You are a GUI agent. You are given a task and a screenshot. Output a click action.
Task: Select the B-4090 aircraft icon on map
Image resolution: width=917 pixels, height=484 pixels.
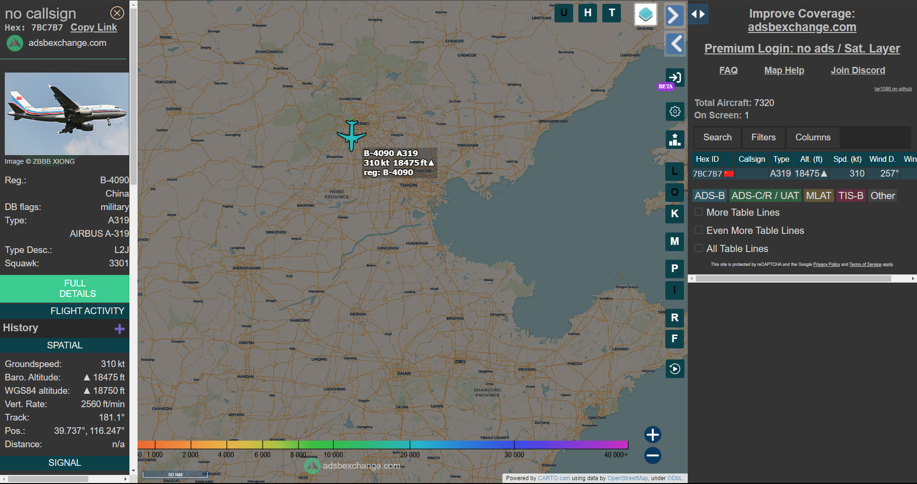(352, 136)
